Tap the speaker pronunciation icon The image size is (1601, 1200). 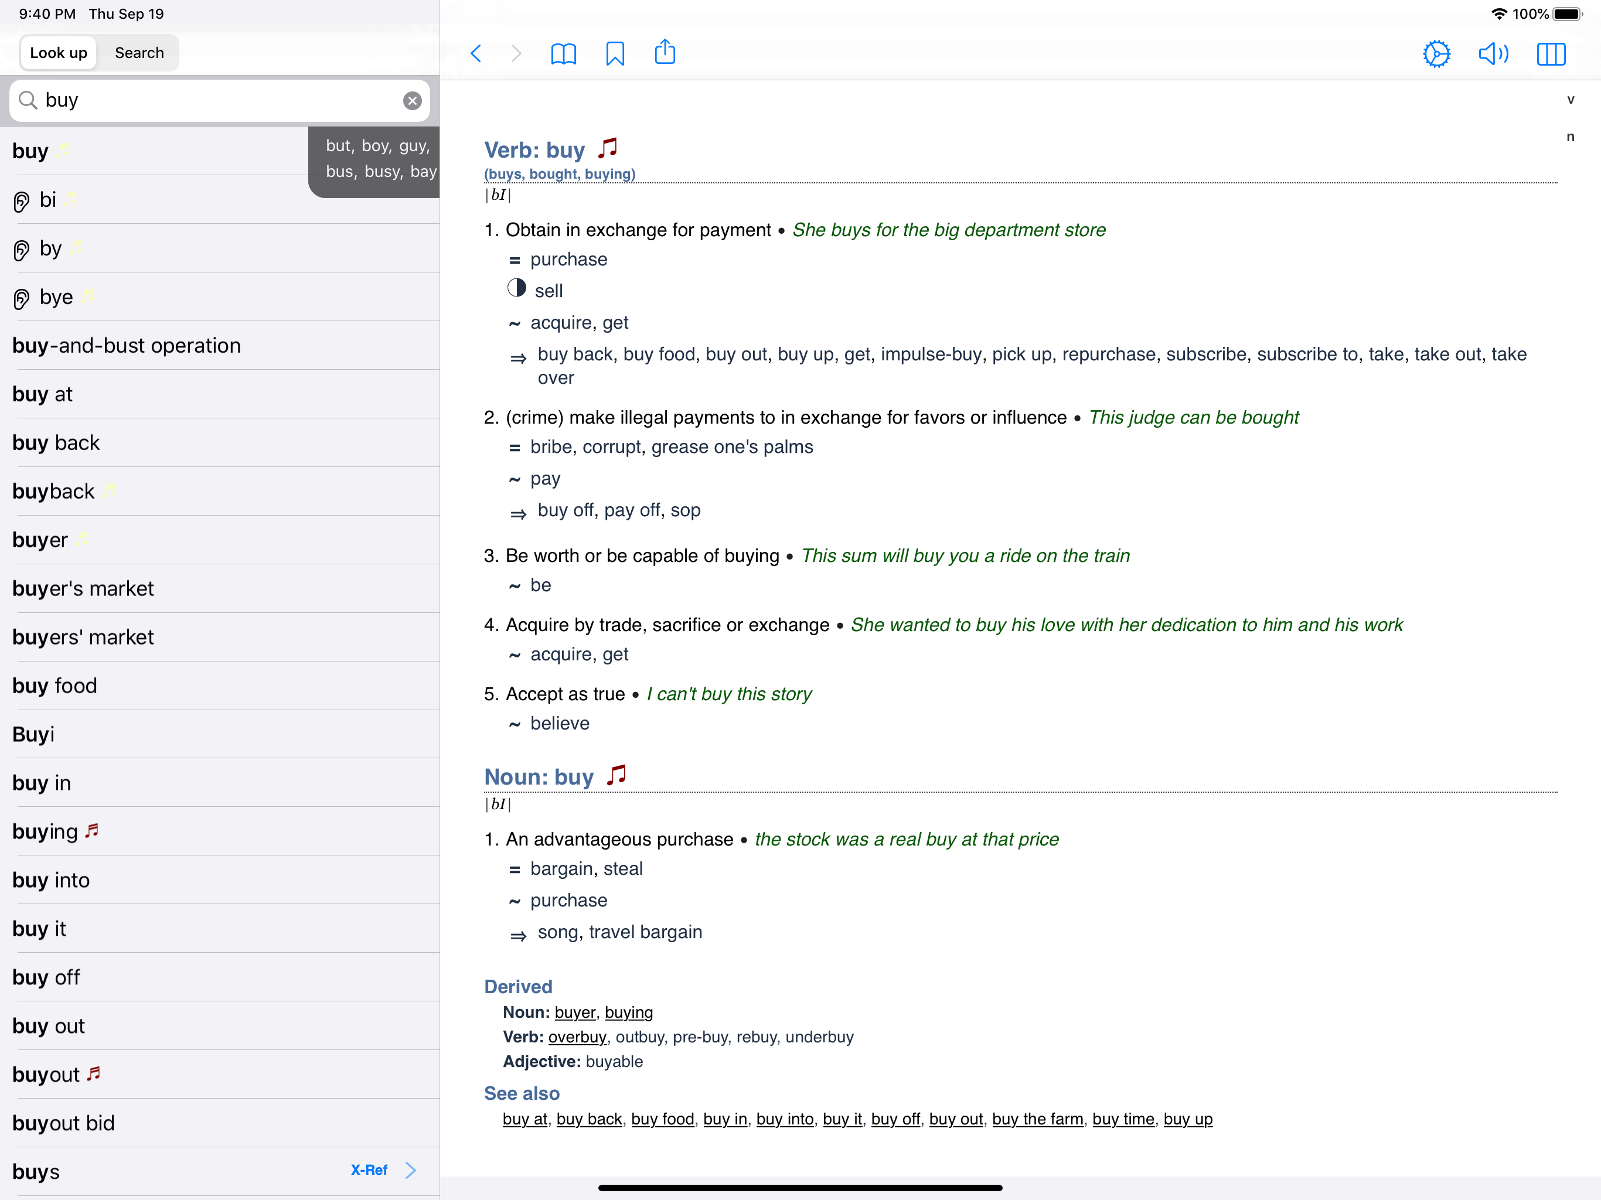click(x=1493, y=53)
